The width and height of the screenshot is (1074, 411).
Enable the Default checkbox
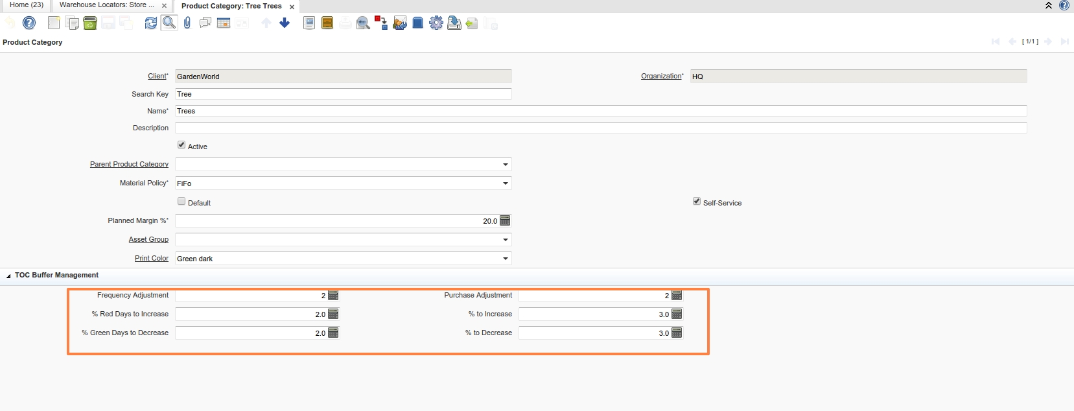(x=181, y=202)
